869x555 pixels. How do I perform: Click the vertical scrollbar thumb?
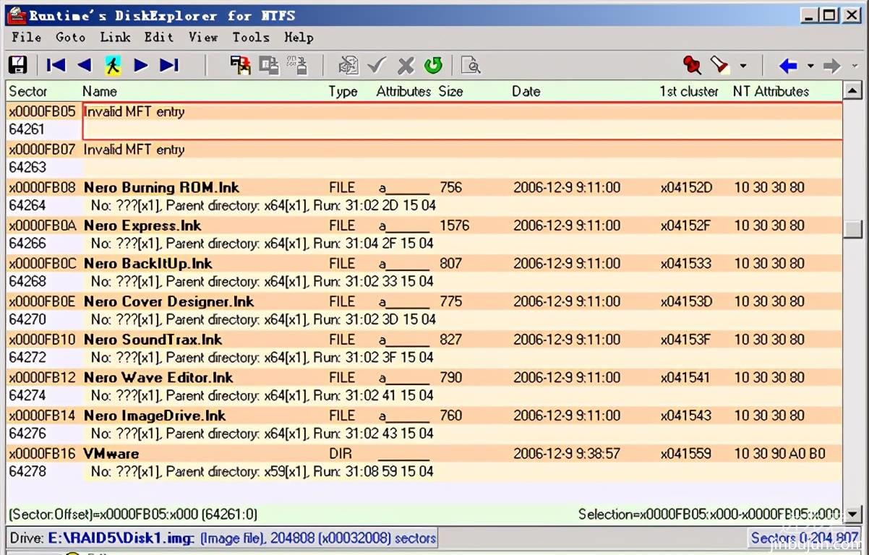point(853,228)
